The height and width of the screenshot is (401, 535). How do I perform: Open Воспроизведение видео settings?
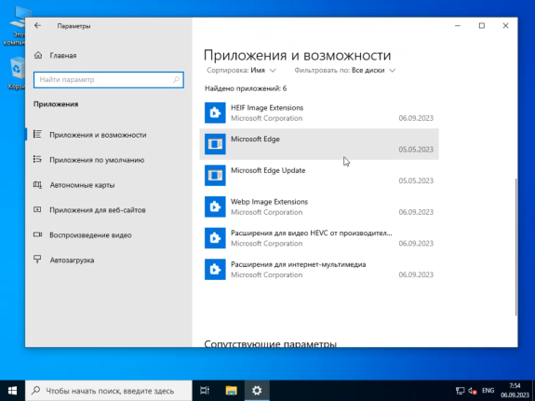click(x=109, y=234)
